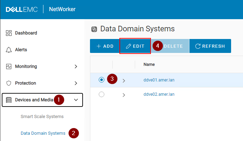This screenshot has height=141, width=243.
Task: Click the Name column header
Action: tap(149, 64)
